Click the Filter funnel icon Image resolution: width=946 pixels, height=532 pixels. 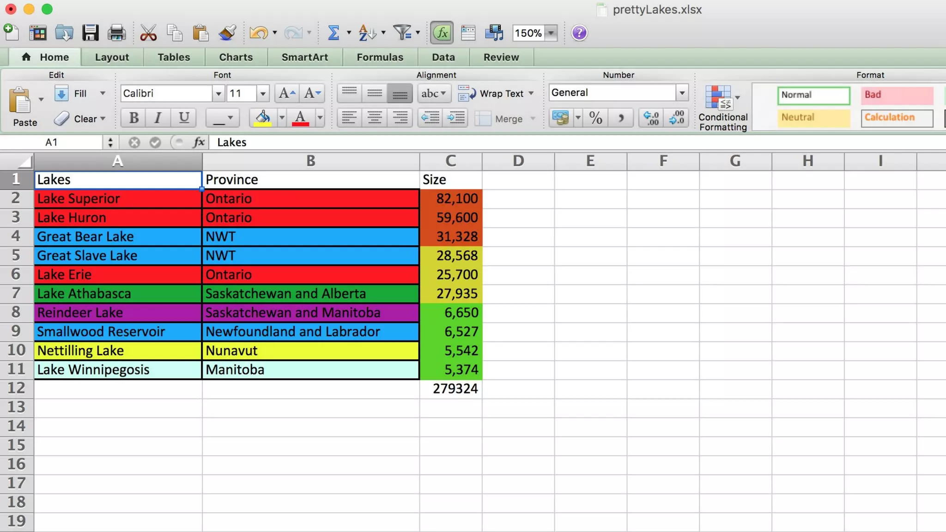click(402, 33)
